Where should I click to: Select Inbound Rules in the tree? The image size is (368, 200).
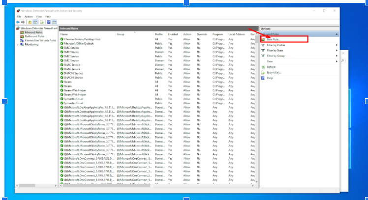click(34, 32)
